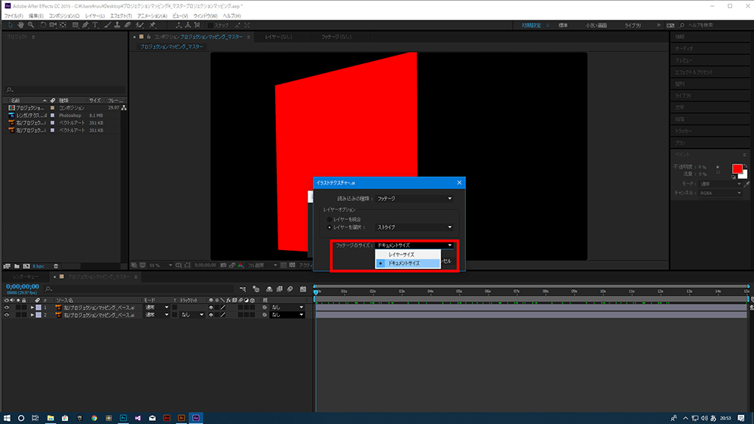This screenshot has height=424, width=754.
Task: Select the レンガ/テクスチャ Photoshop item in Project
Action: point(30,115)
